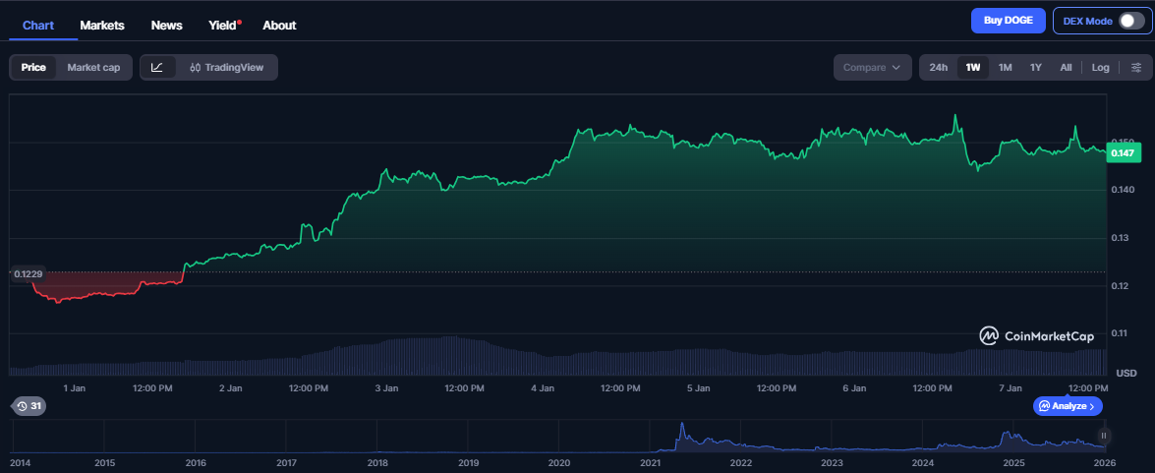Switch the chart to Market cap
Screen dimensions: 1155x473
[93, 68]
